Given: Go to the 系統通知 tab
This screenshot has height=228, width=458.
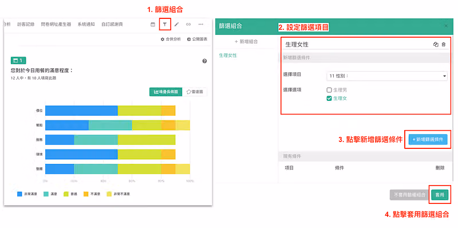Looking at the screenshot, I should pyautogui.click(x=86, y=24).
